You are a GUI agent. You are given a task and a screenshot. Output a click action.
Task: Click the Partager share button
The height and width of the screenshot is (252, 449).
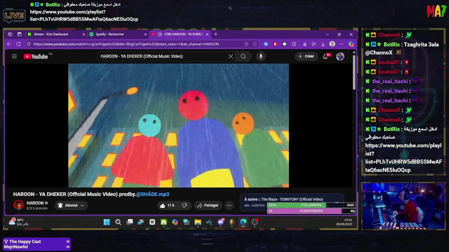[x=208, y=205]
